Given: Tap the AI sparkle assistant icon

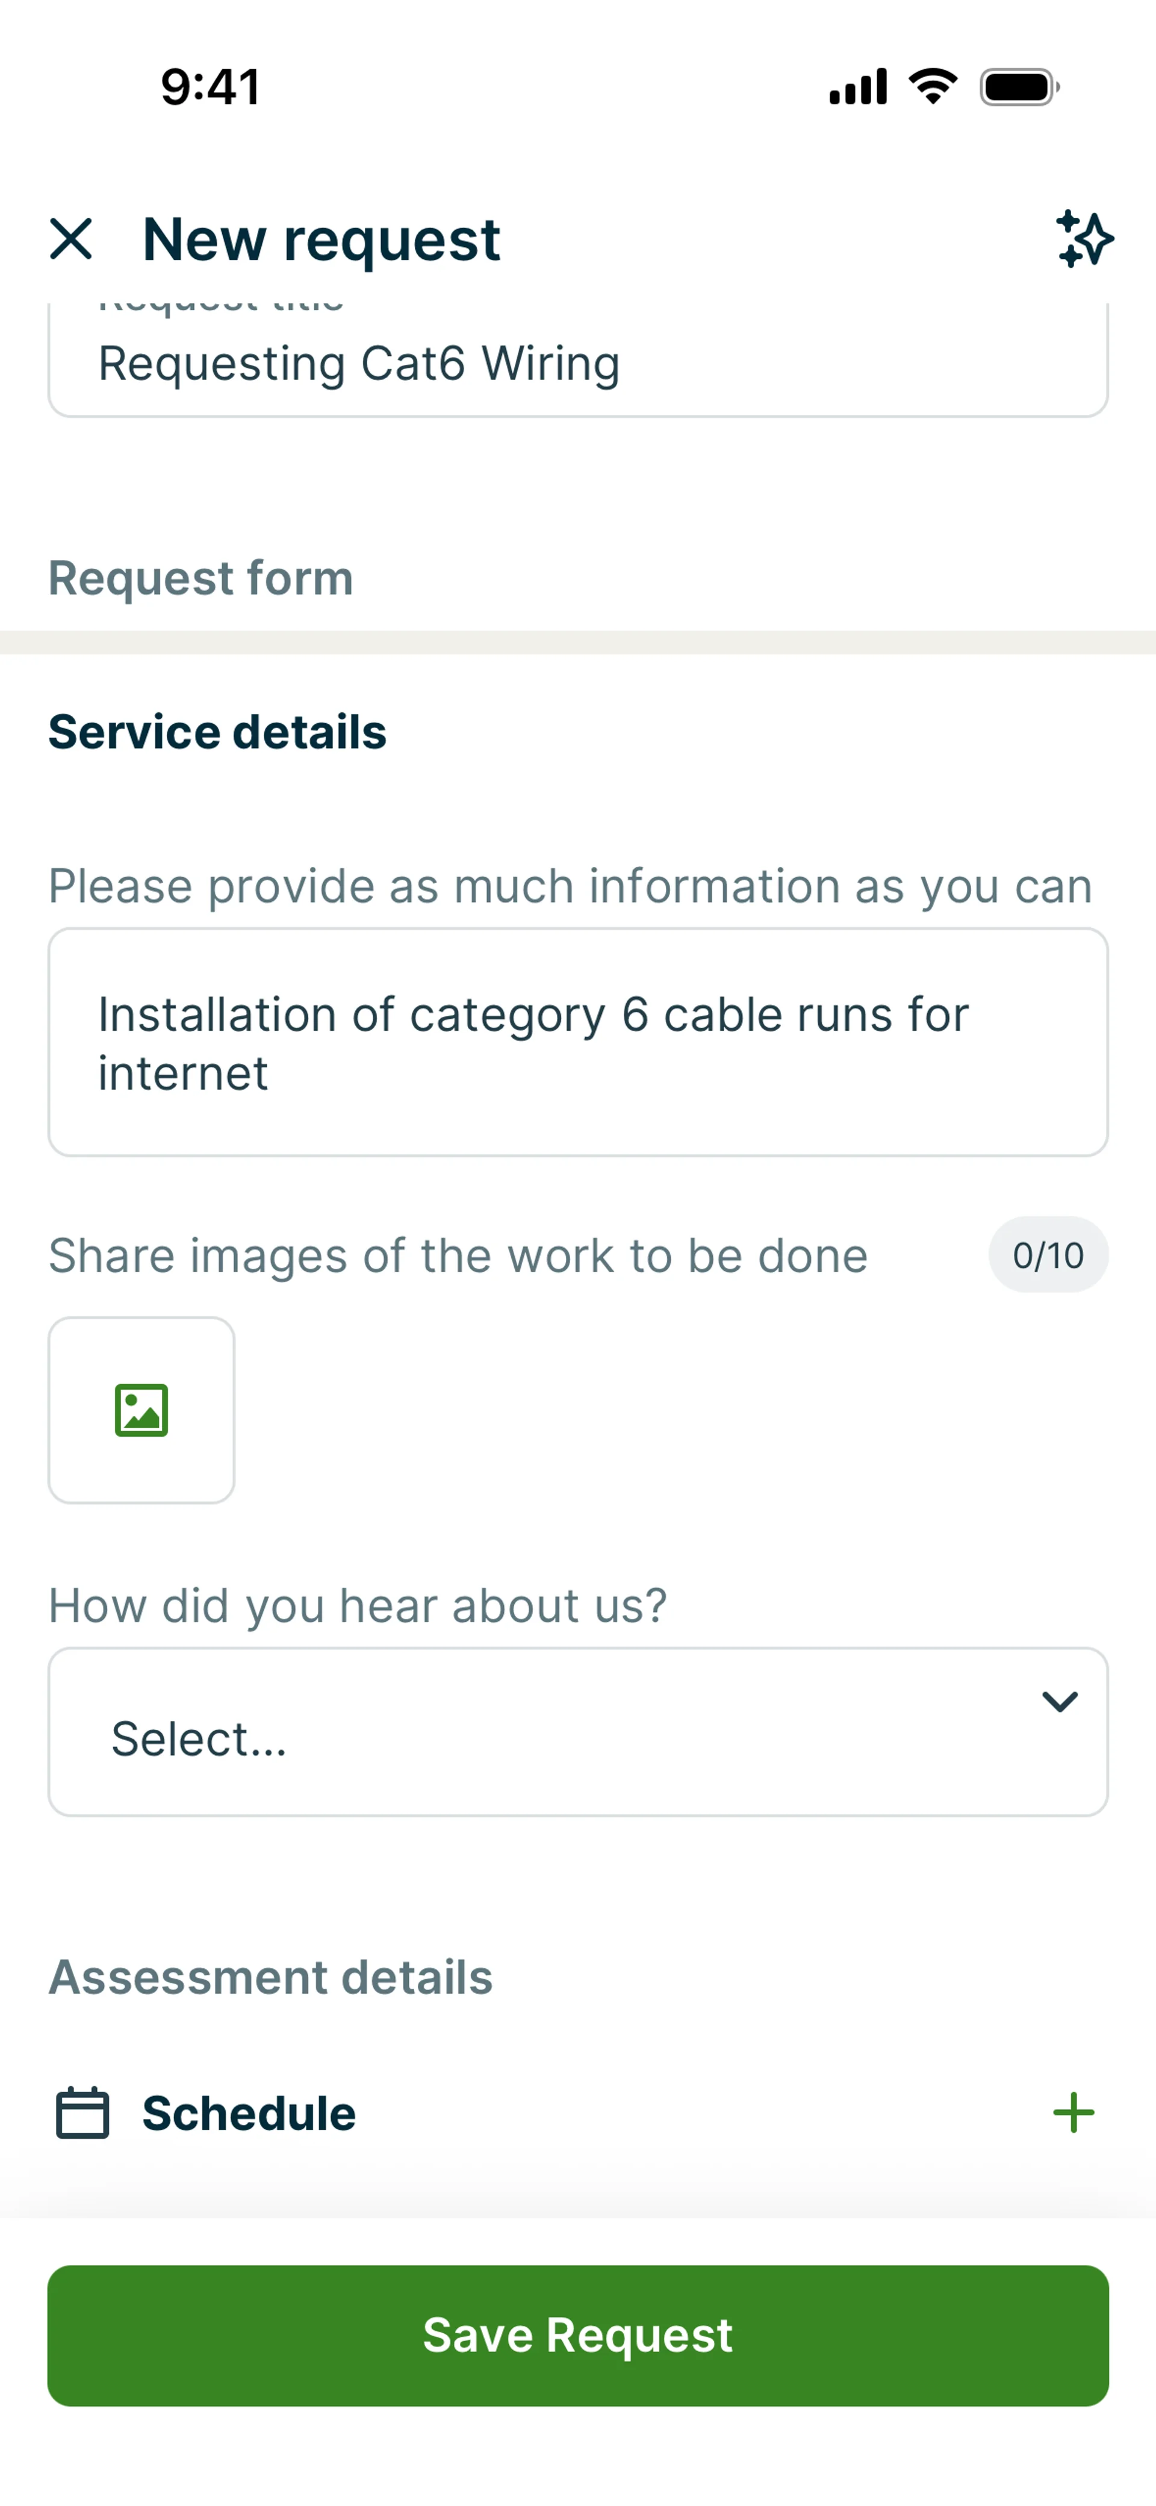Looking at the screenshot, I should click(1084, 239).
